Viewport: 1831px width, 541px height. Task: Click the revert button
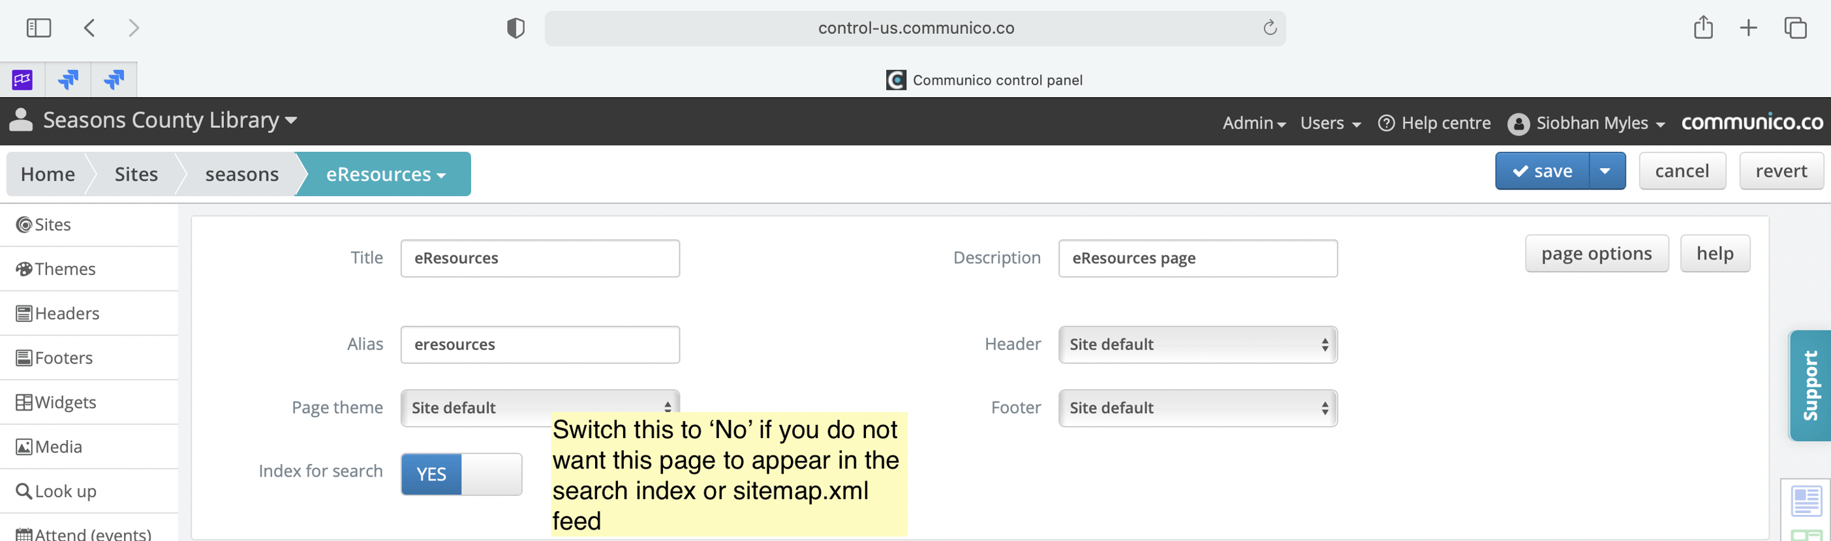coord(1781,171)
